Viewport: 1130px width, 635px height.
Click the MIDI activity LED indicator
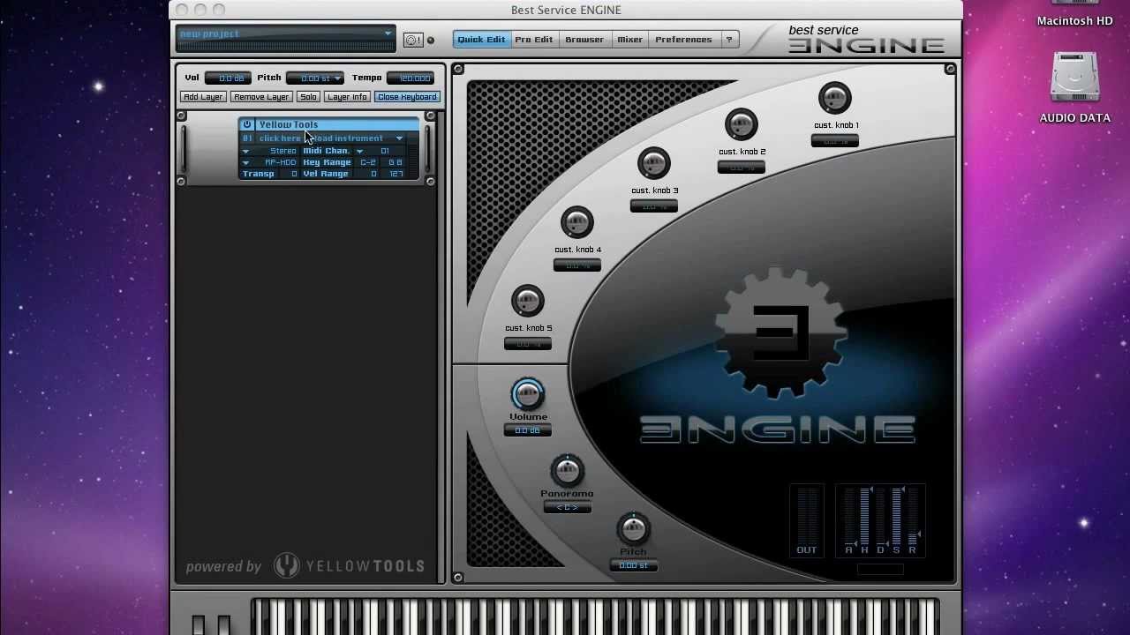pos(431,40)
